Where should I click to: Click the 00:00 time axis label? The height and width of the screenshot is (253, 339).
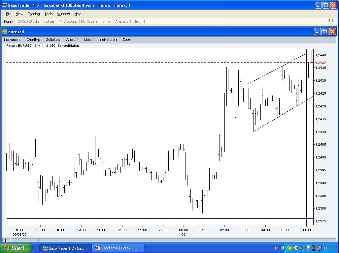point(183,230)
